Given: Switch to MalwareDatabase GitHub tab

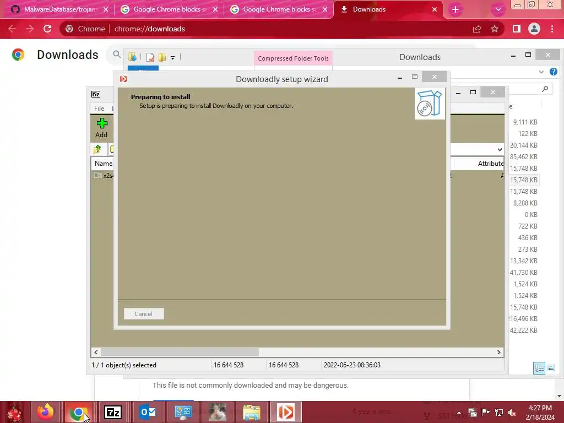Looking at the screenshot, I should (60, 9).
